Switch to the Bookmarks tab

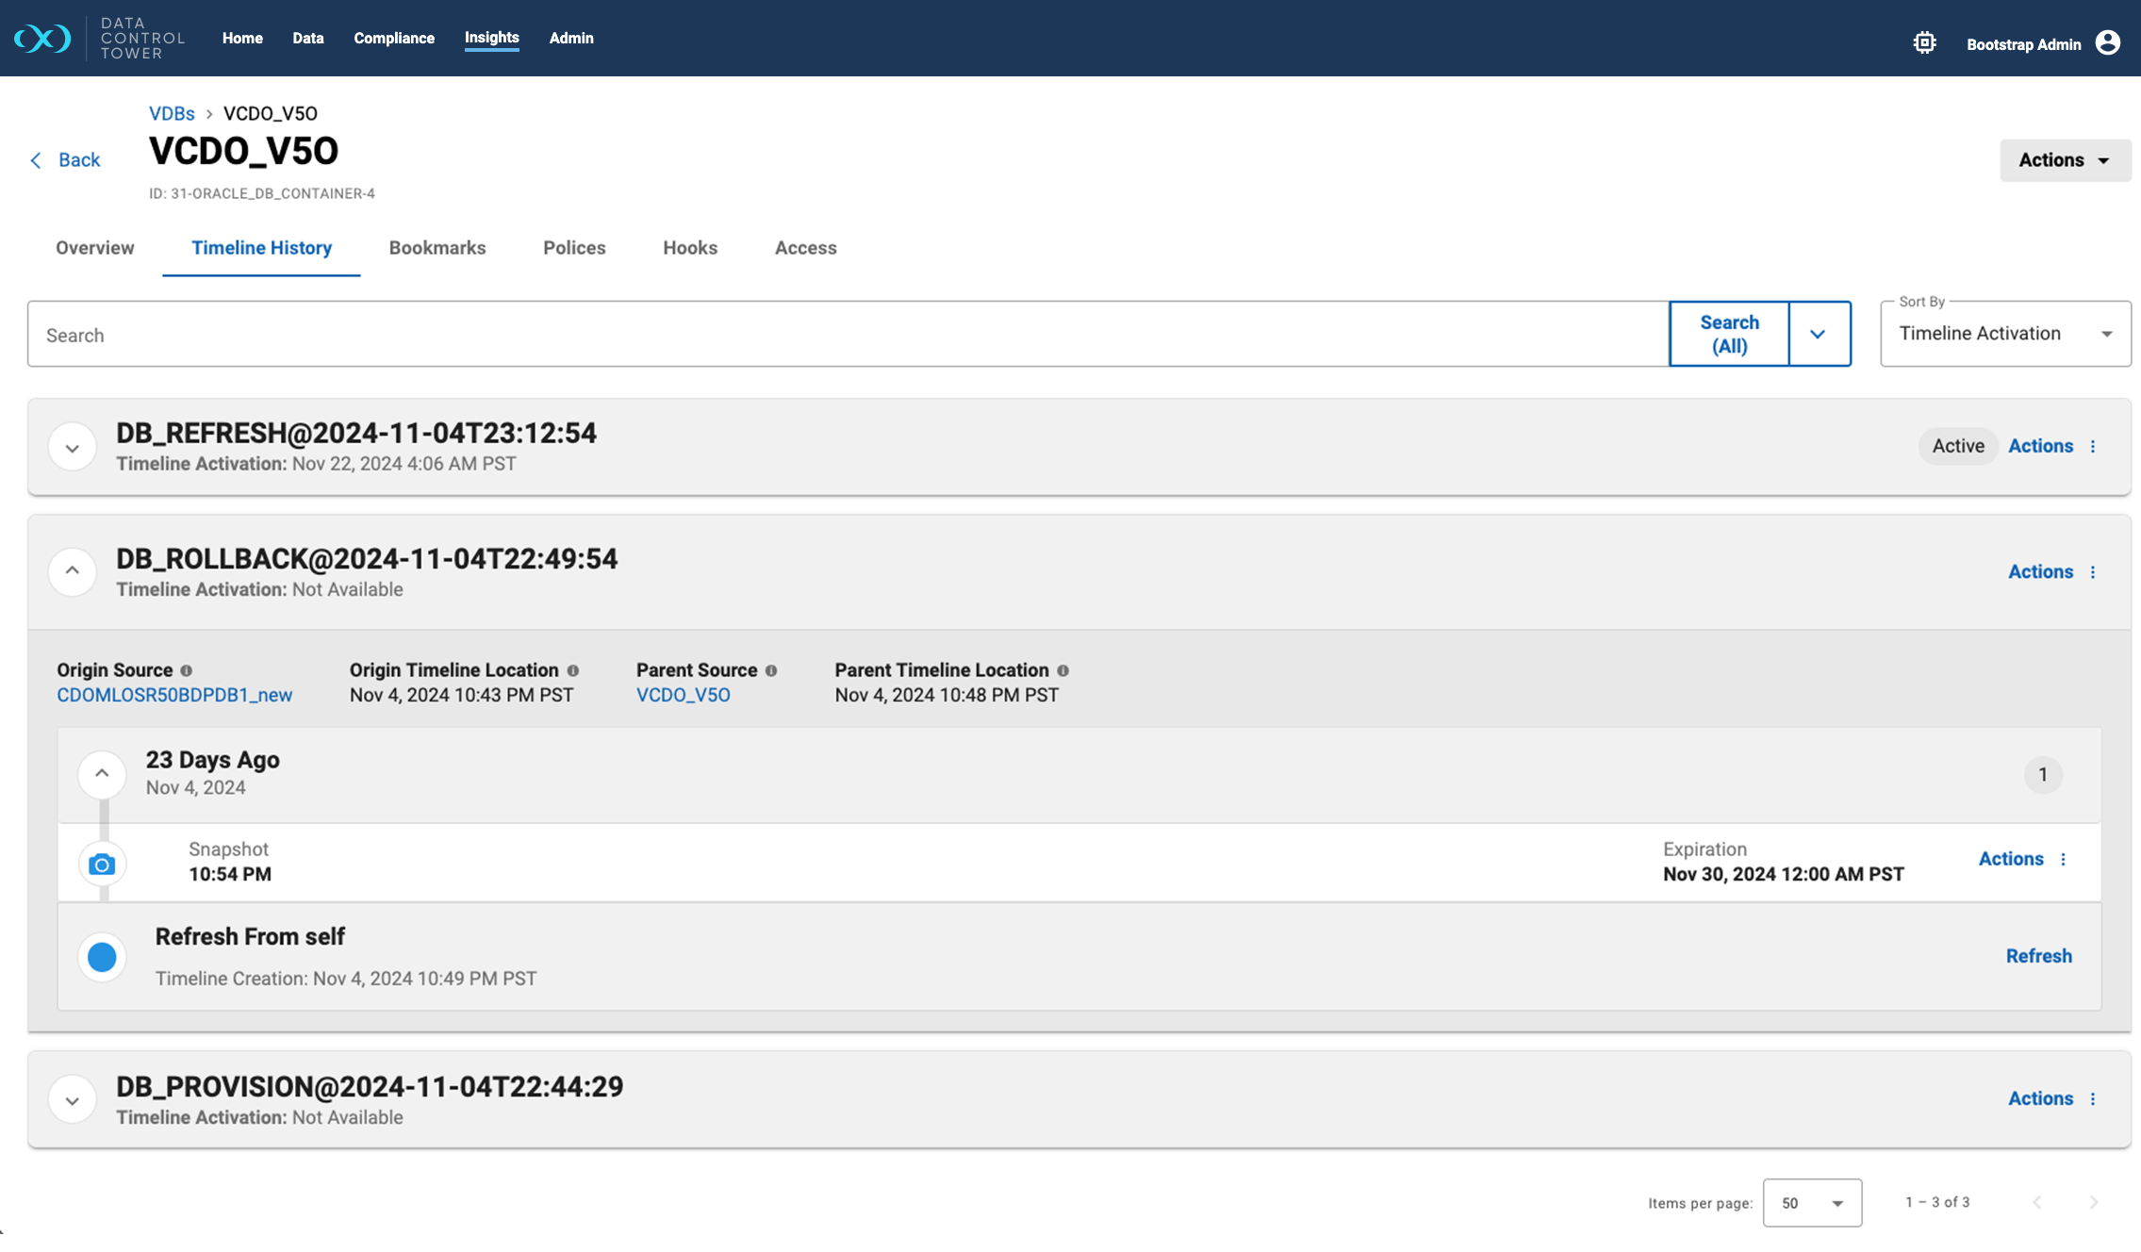coord(436,247)
